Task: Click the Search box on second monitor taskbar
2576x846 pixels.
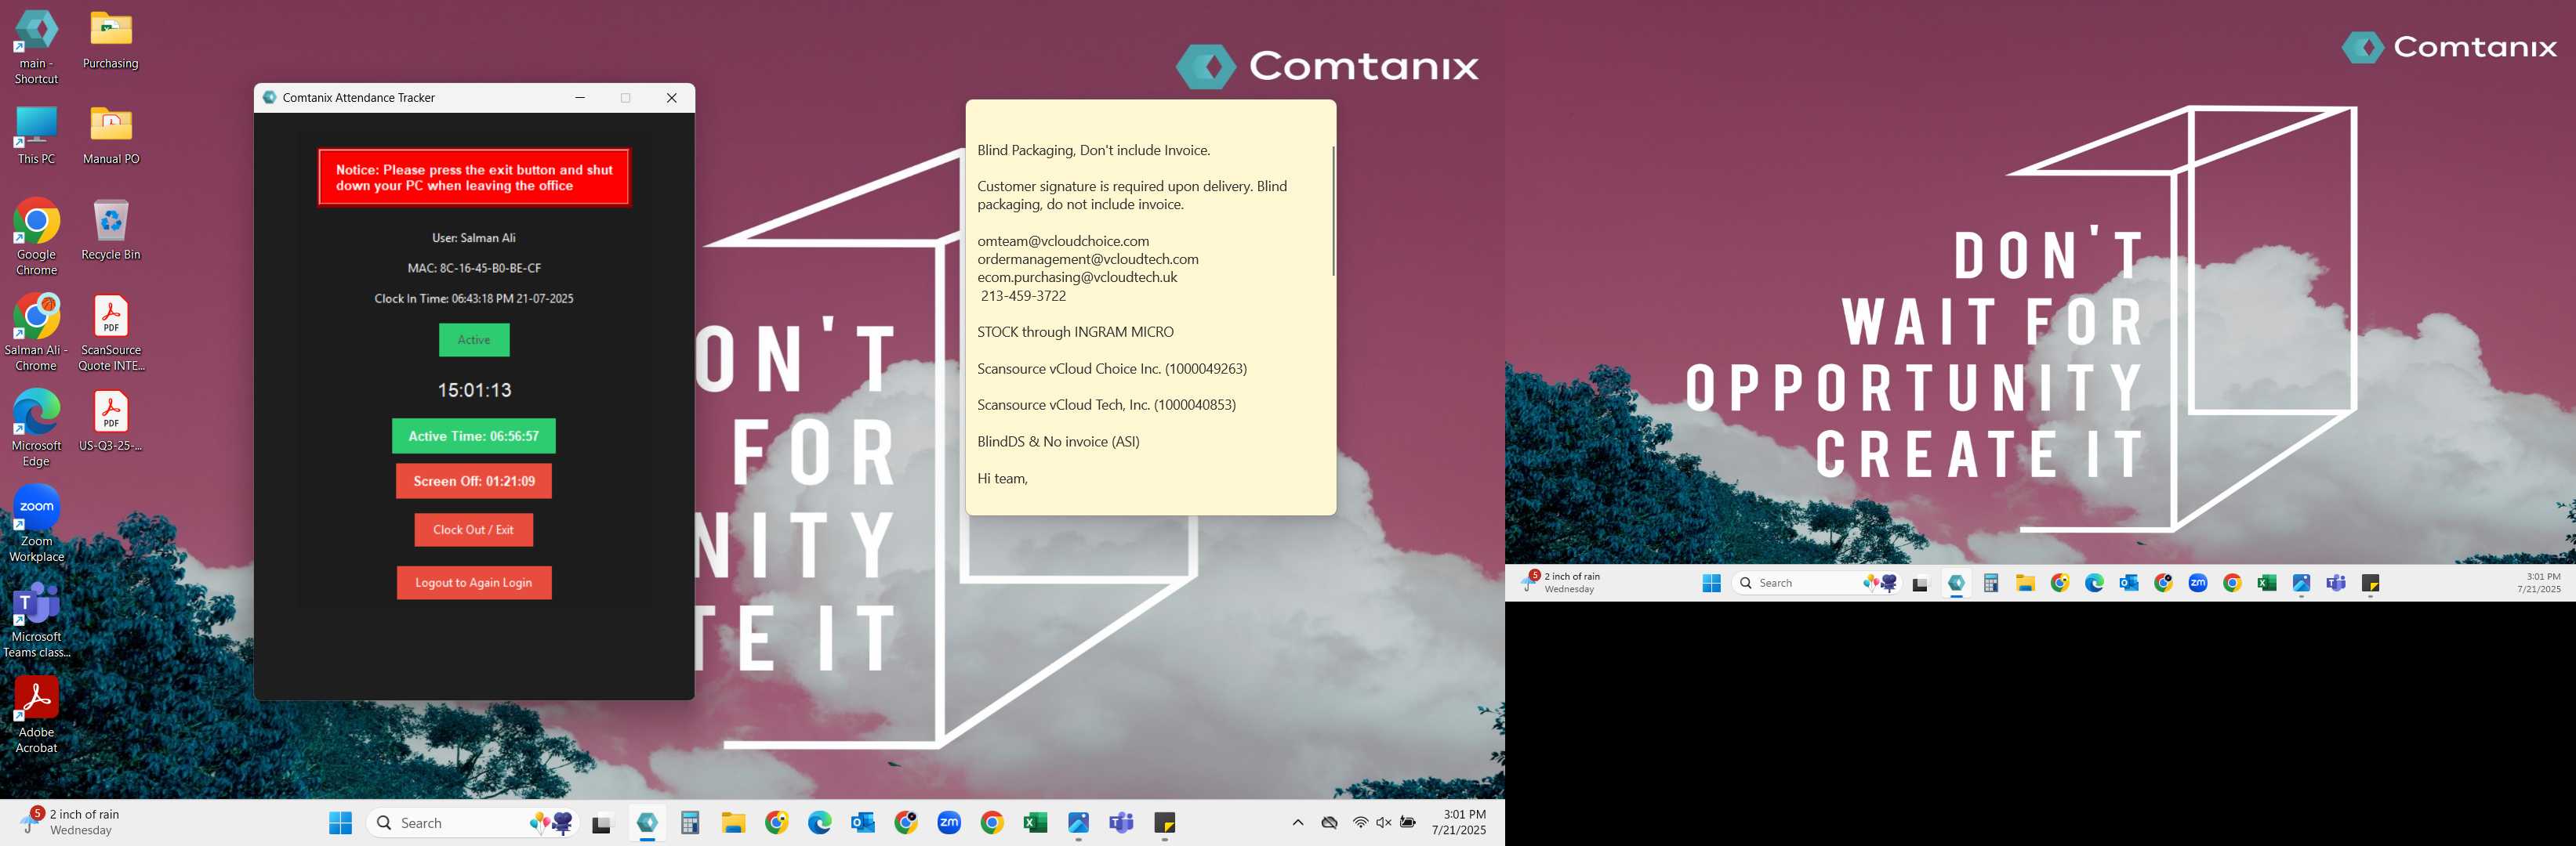Action: click(1817, 584)
